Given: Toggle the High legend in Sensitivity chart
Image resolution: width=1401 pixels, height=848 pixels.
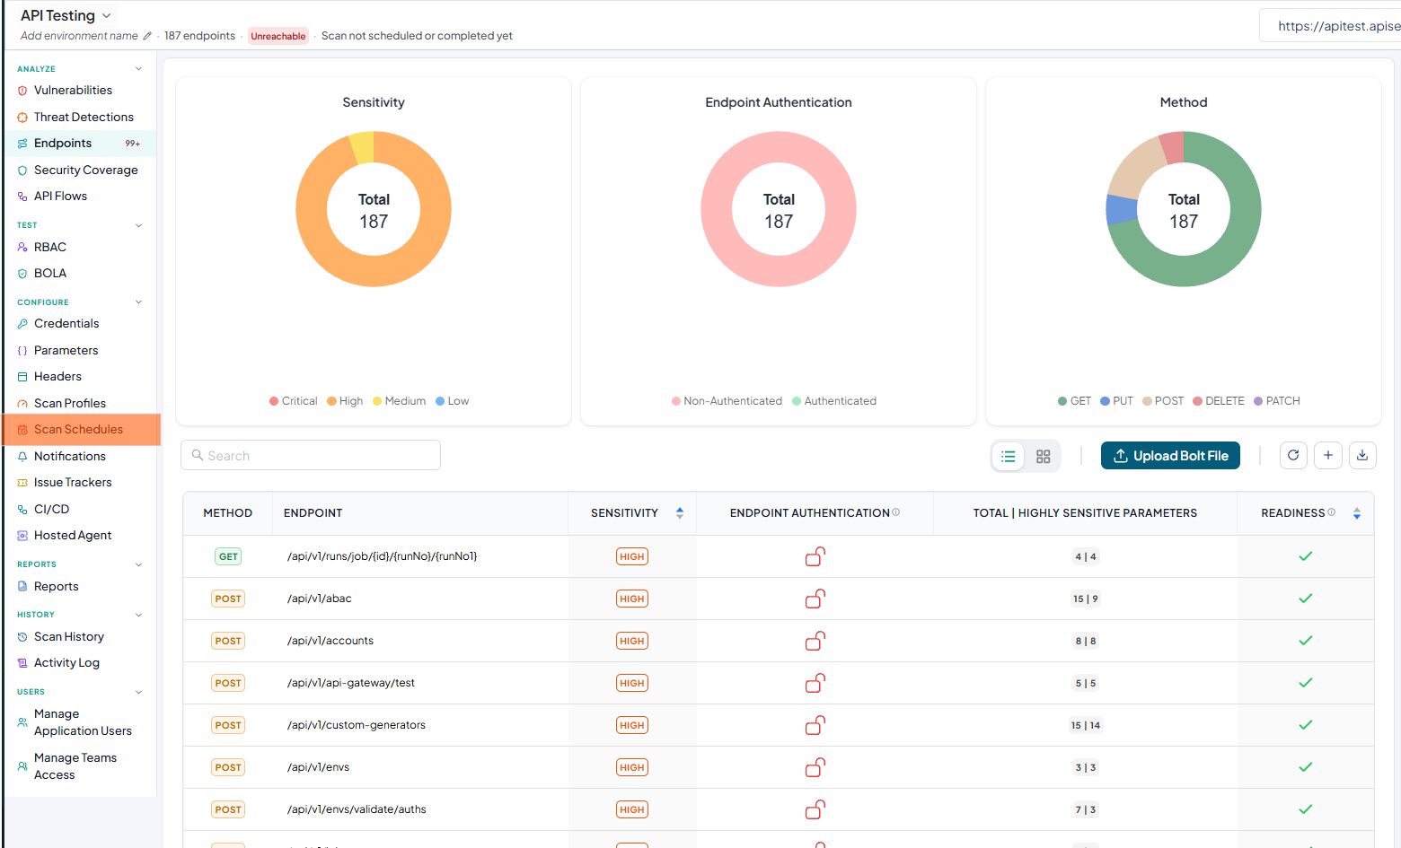Looking at the screenshot, I should point(345,401).
